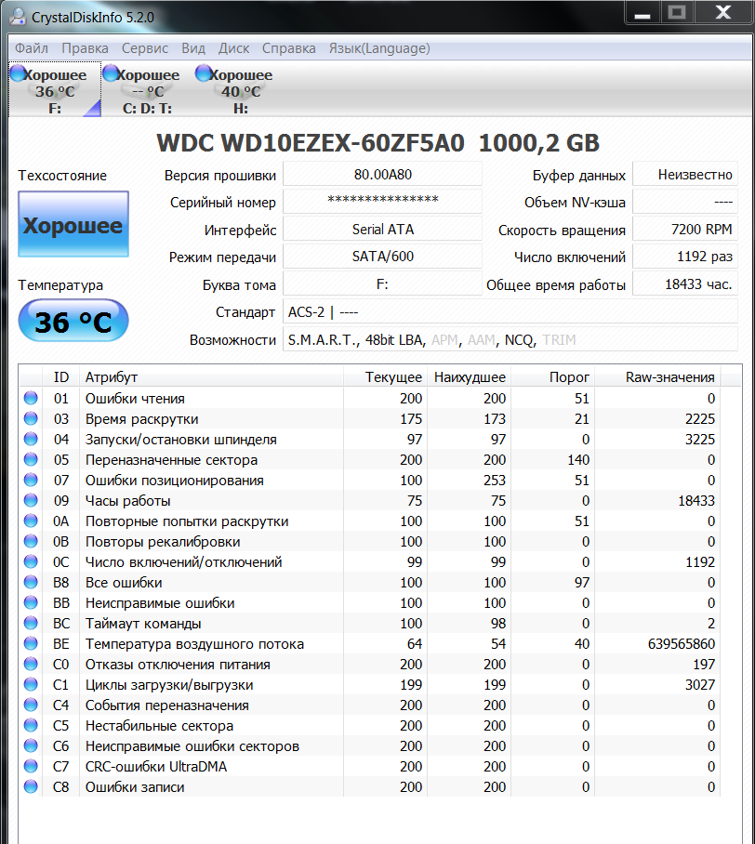Open the Диск menu

point(233,48)
